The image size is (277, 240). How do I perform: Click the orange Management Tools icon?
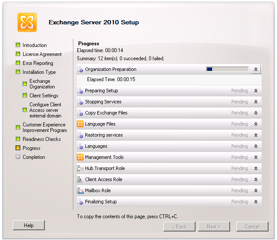point(80,157)
